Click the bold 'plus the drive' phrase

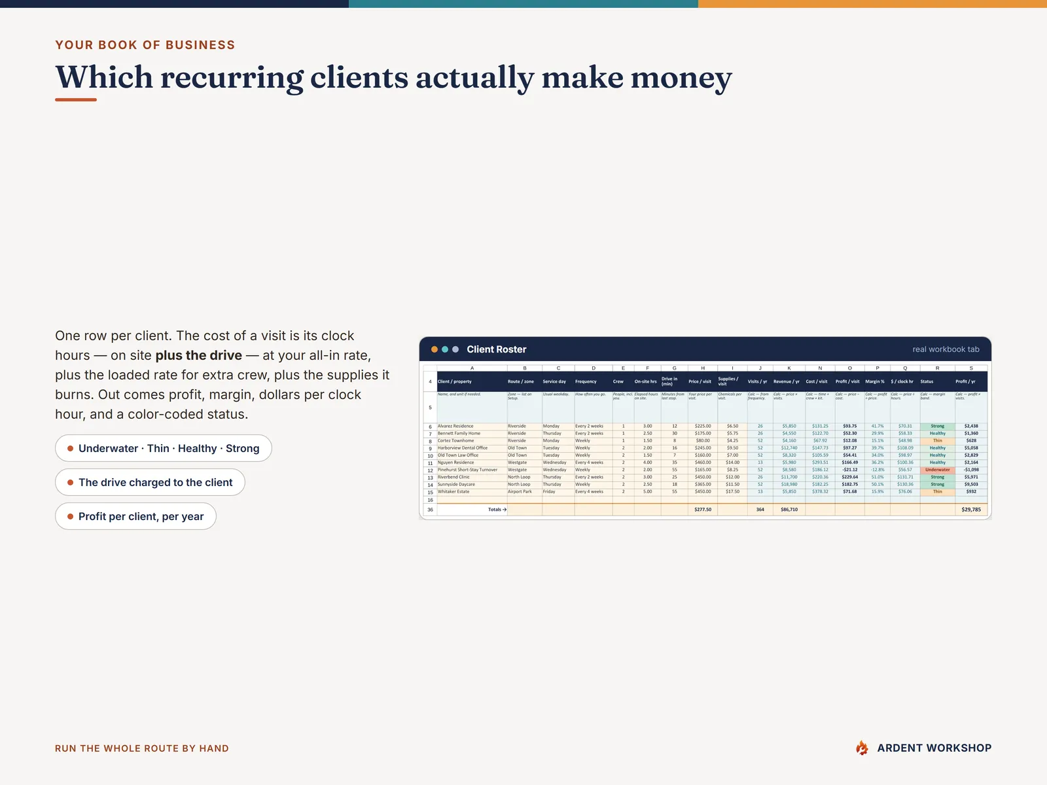tap(198, 355)
